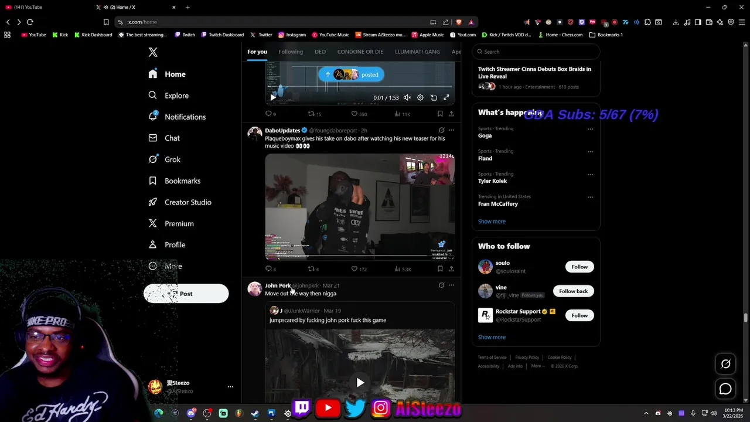750x422 pixels.
Task: Follow Rockstar Support
Action: point(579,315)
